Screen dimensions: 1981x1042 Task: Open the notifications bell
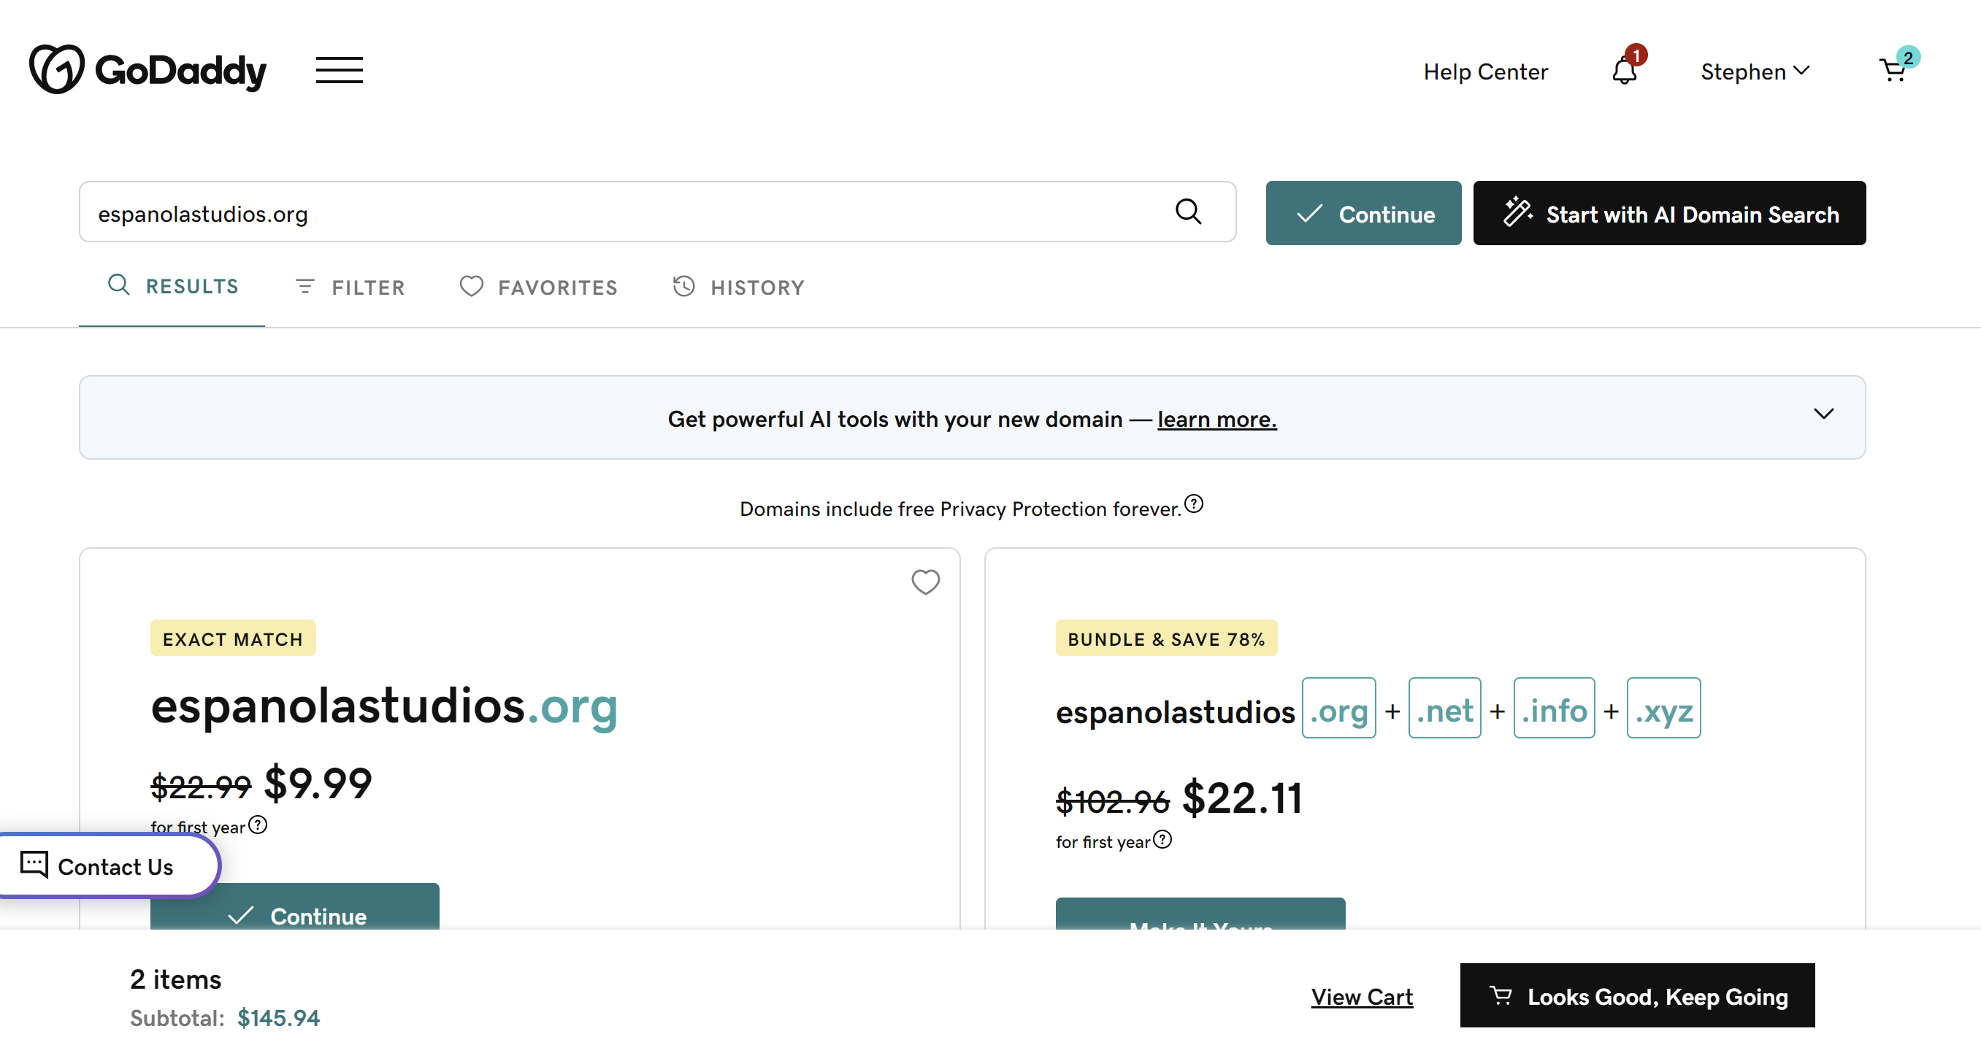point(1625,70)
